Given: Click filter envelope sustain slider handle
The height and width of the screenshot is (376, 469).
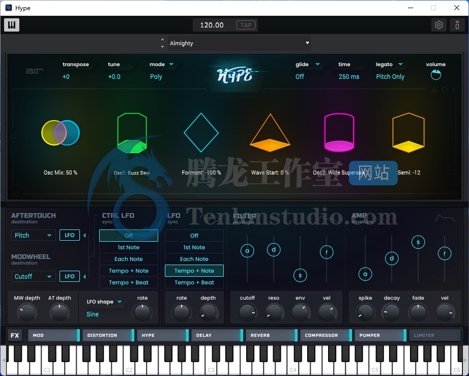Looking at the screenshot, I should pyautogui.click(x=300, y=275).
